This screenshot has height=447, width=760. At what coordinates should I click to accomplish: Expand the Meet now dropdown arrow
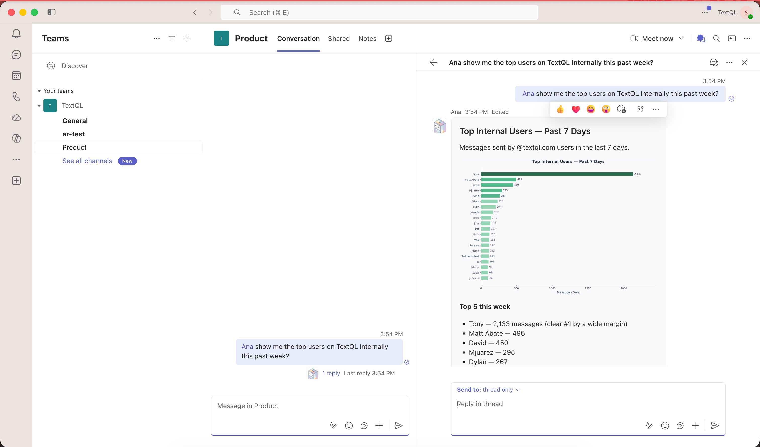pos(681,38)
